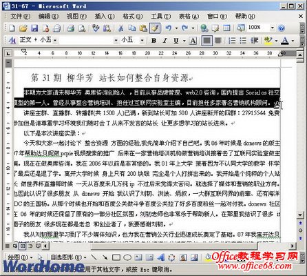
Task: Click the Previous Page double-arrow button
Action: [x=300, y=223]
